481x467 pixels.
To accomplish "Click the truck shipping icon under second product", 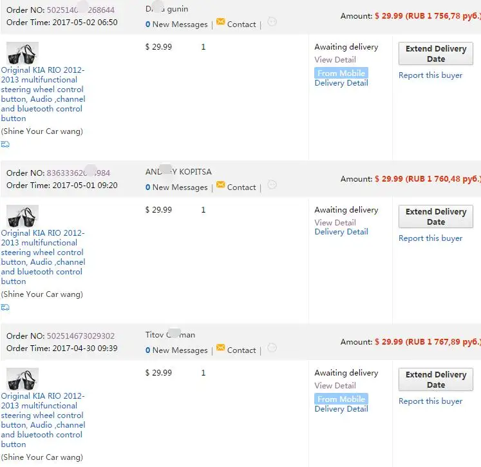I will click(x=5, y=307).
